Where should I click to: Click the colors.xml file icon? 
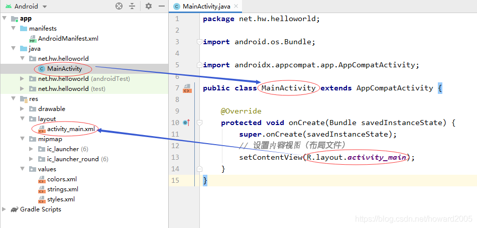[42, 179]
